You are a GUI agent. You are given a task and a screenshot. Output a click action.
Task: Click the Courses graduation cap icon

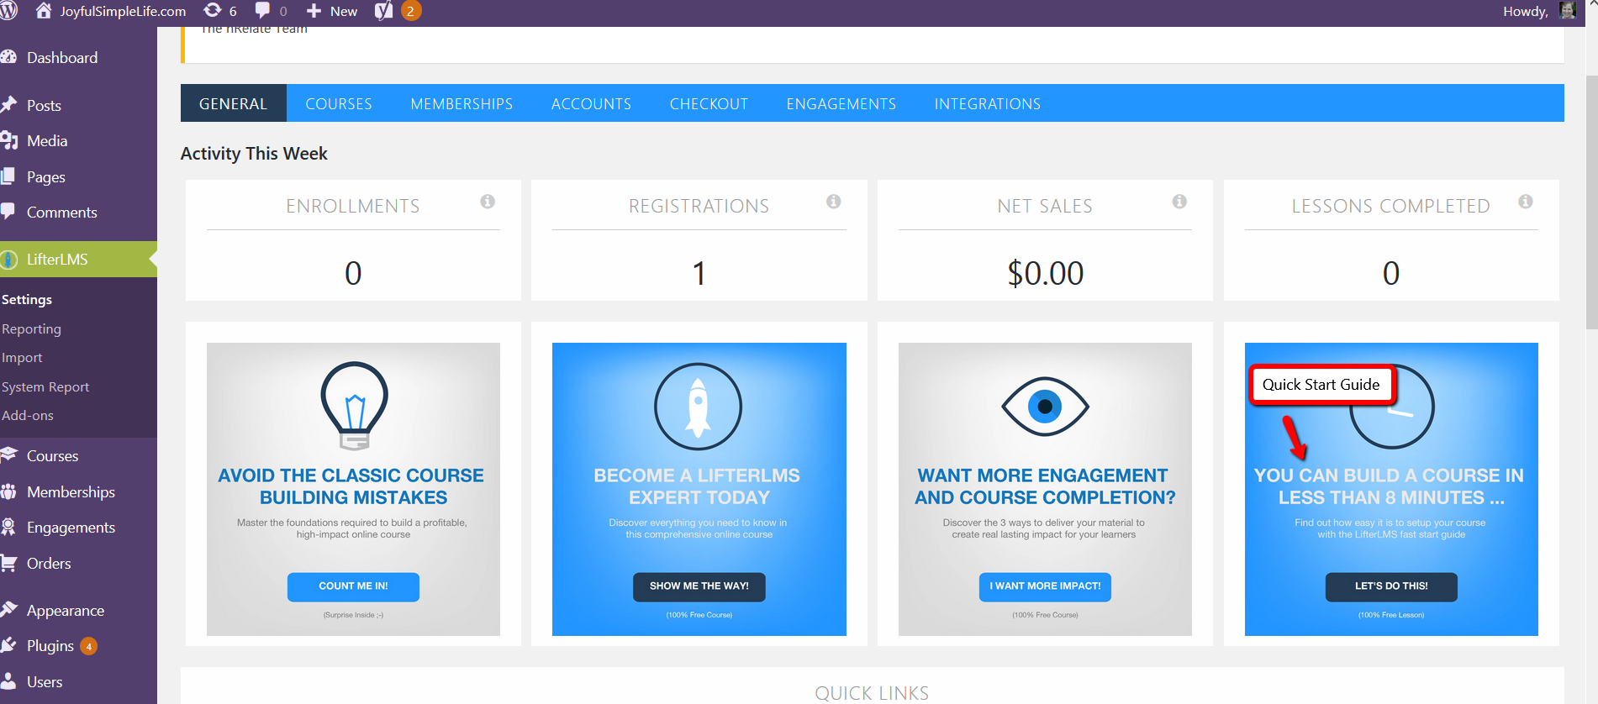point(9,455)
